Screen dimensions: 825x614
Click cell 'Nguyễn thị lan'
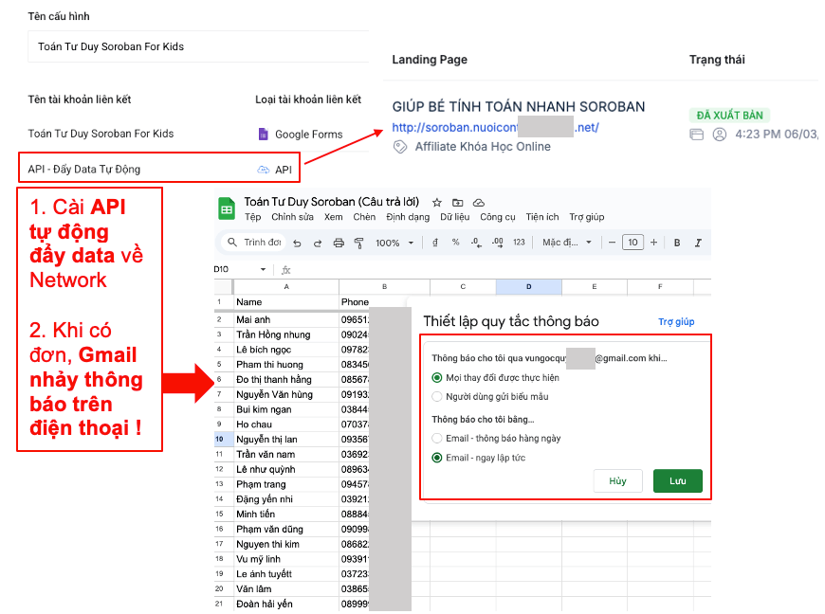tap(286, 439)
